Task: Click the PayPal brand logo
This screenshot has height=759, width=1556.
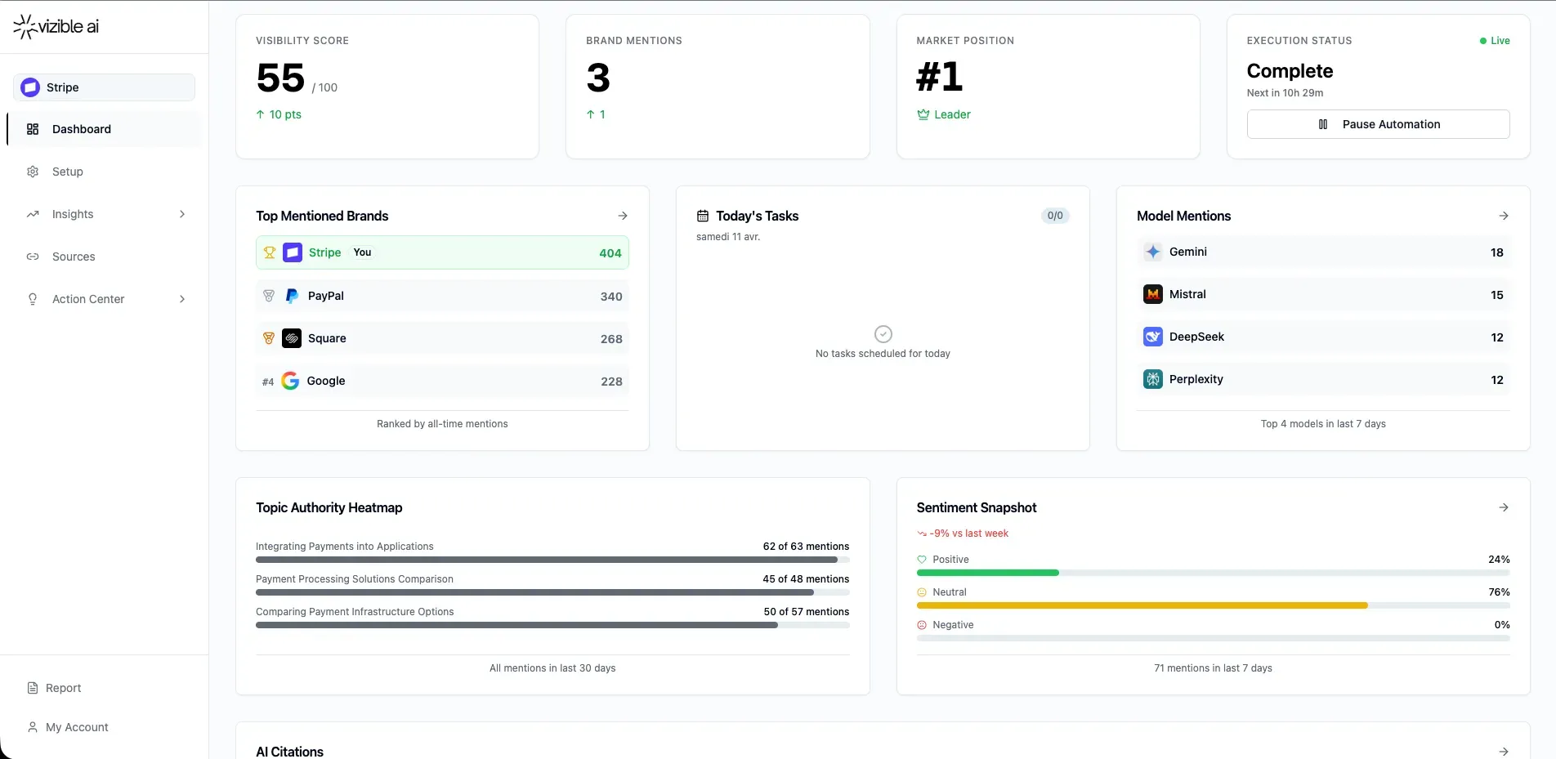Action: coord(292,297)
